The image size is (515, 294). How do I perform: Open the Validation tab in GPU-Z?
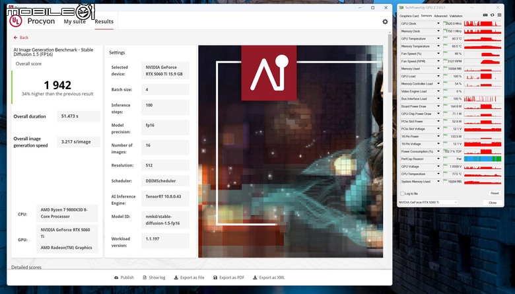456,16
